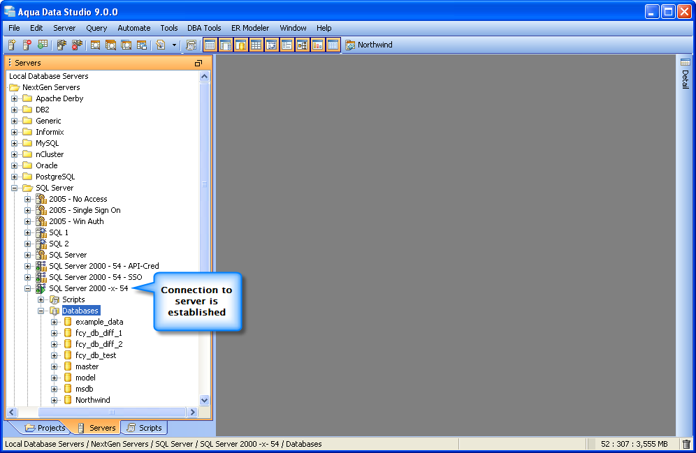This screenshot has width=696, height=453.
Task: Click the calculator-like icon in toolbar
Action: [x=191, y=45]
